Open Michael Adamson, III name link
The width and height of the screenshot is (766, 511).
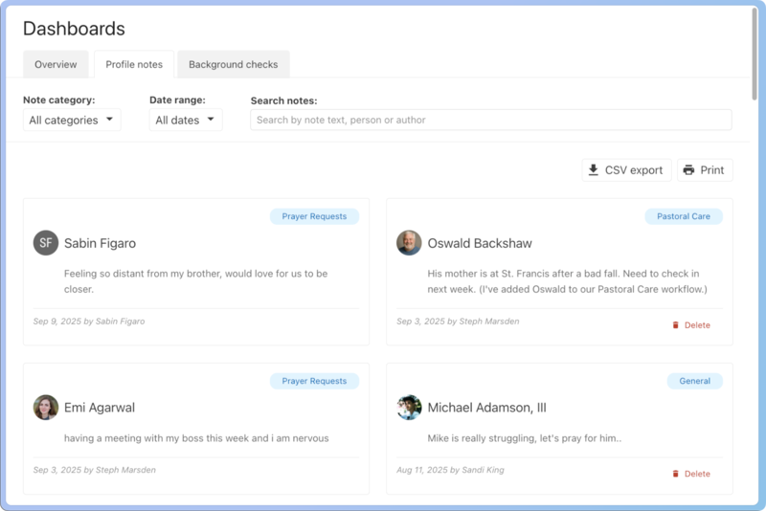click(487, 408)
